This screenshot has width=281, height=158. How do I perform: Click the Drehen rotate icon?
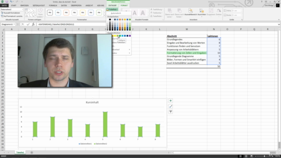219,11
